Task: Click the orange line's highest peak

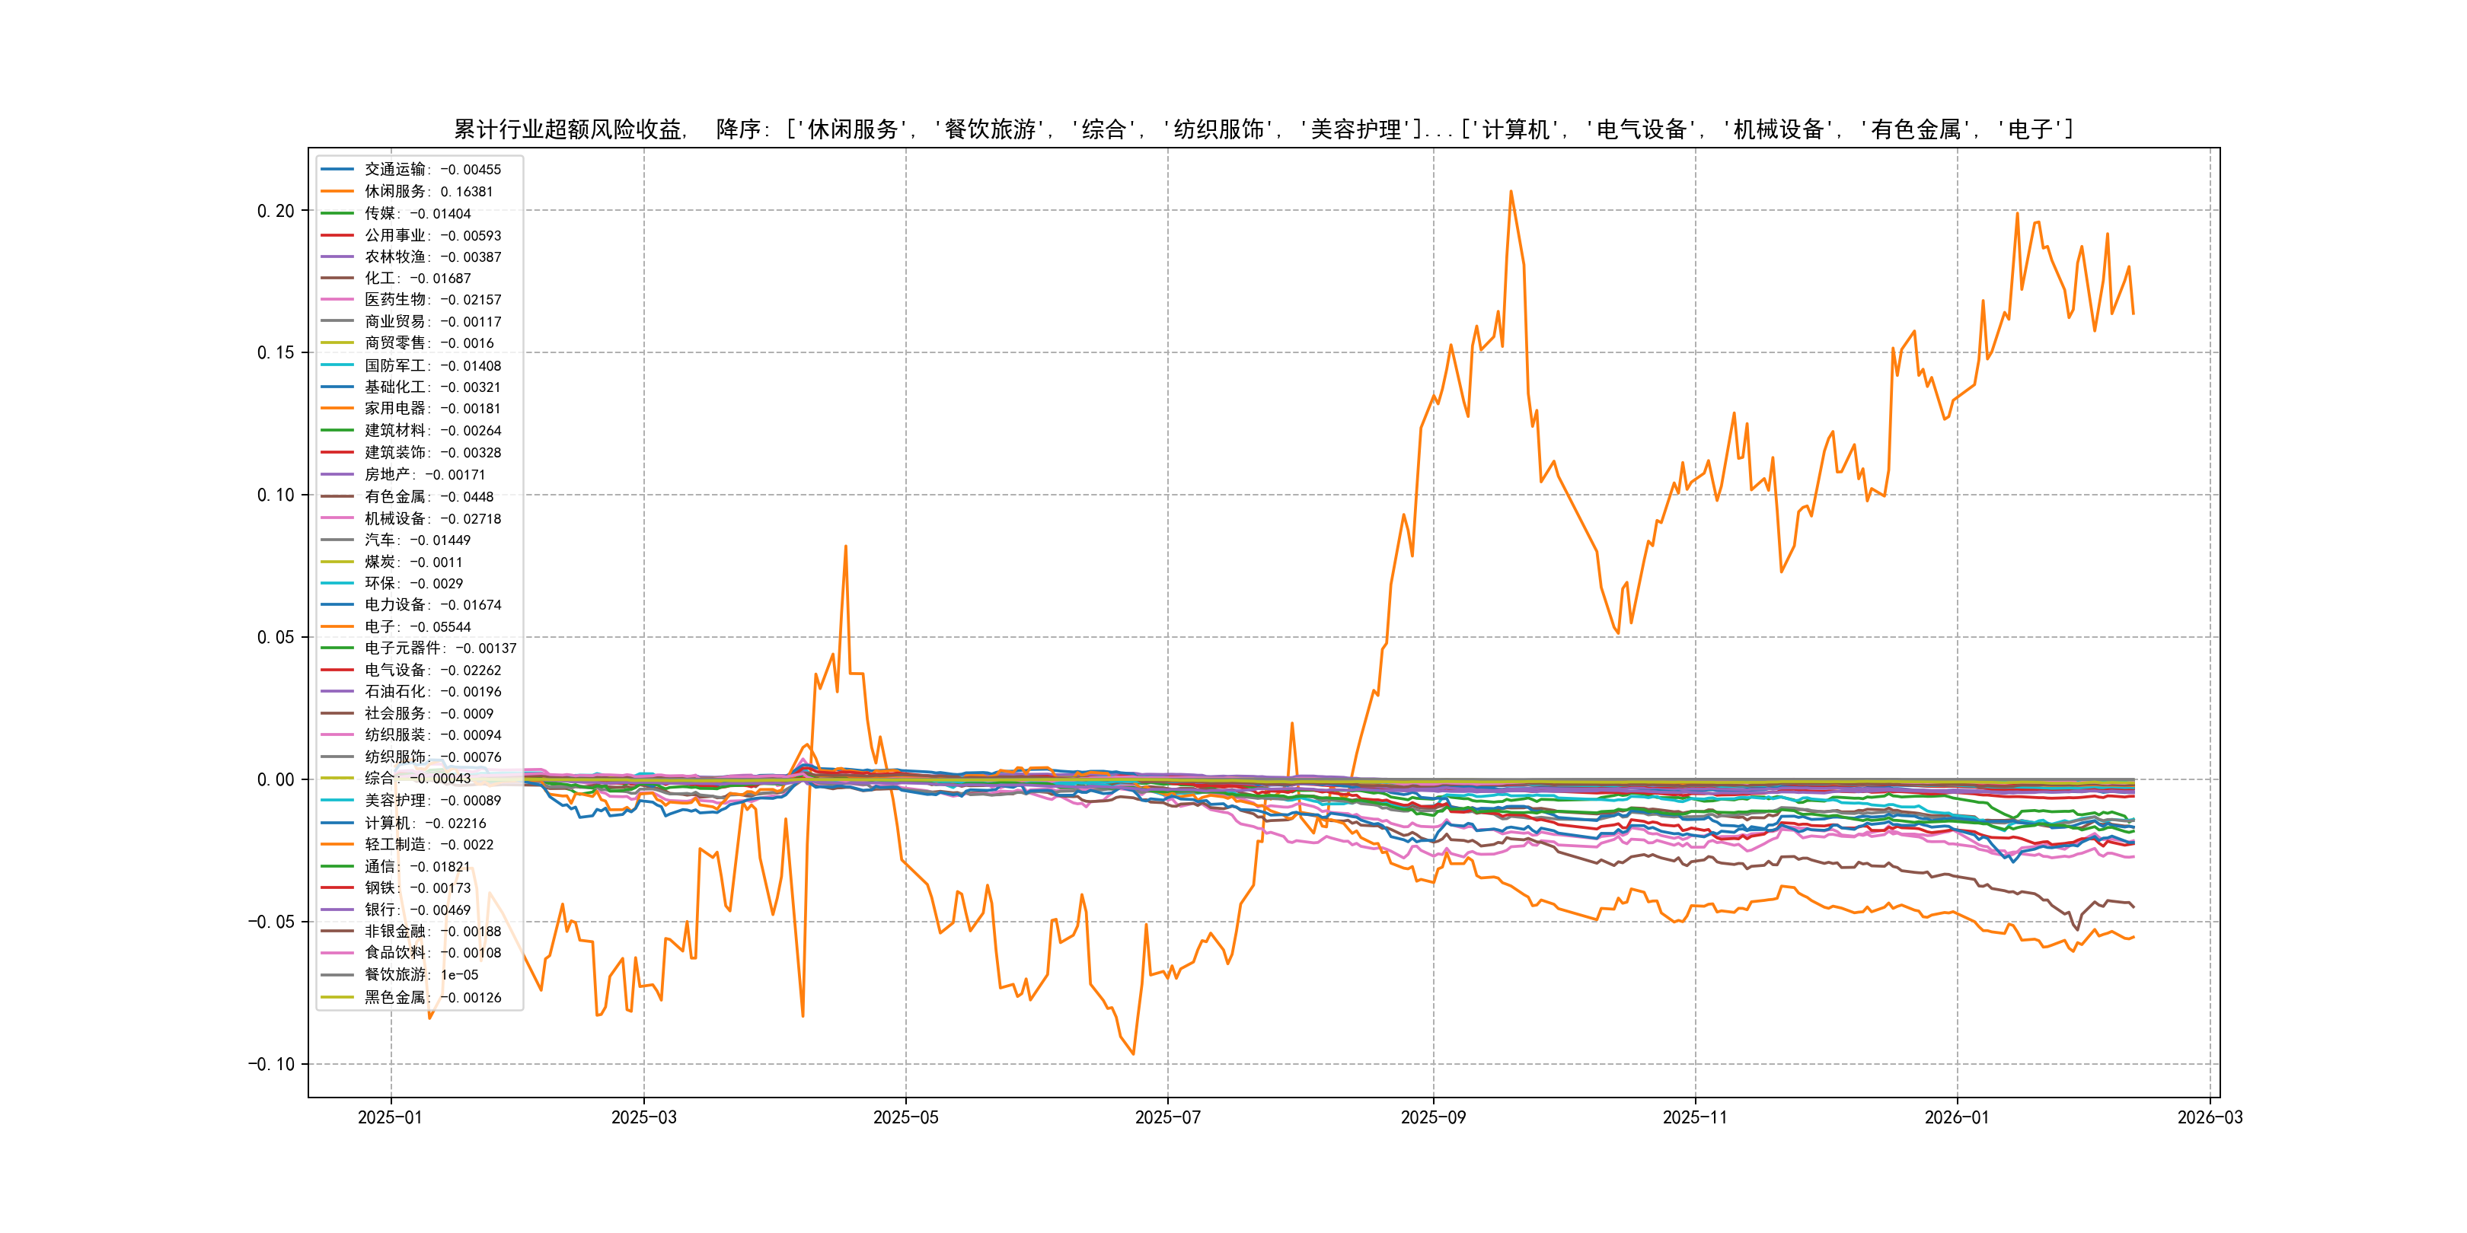Action: (1511, 192)
